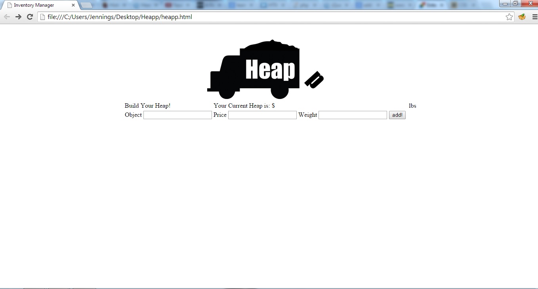
Task: Select the Inventory Manager tab
Action: (40, 5)
